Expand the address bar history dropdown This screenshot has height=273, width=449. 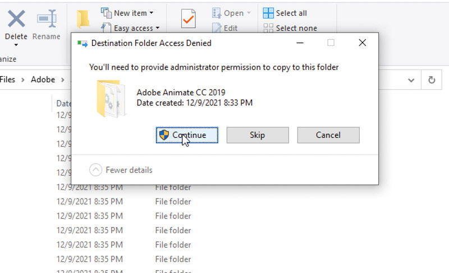coord(411,80)
